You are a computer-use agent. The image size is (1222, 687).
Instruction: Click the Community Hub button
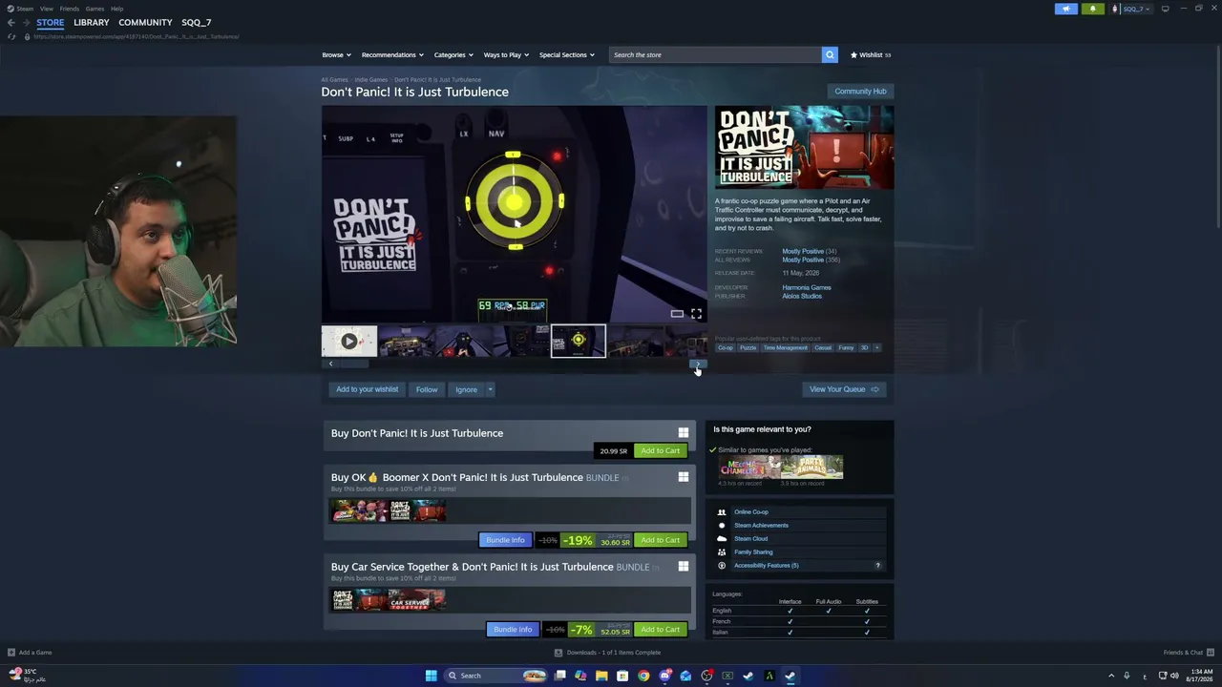[860, 92]
